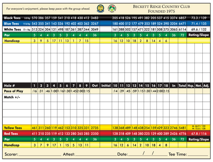Click the Attest: label
The width and height of the screenshot is (213, 162).
click(x=69, y=154)
